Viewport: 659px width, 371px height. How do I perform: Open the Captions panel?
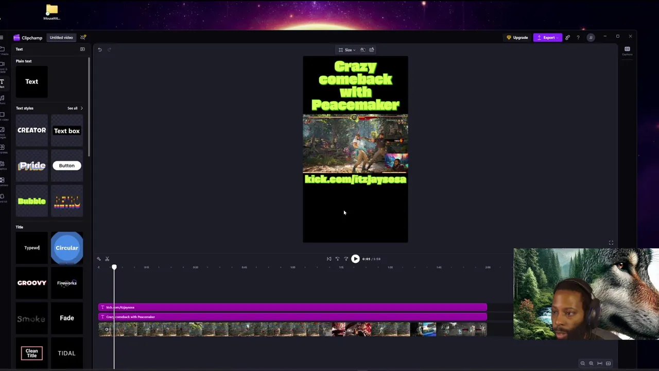click(x=627, y=50)
